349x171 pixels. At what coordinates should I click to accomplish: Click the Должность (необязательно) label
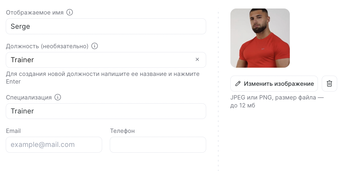(47, 46)
